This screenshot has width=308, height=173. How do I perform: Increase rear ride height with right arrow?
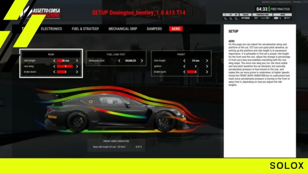point(77,61)
